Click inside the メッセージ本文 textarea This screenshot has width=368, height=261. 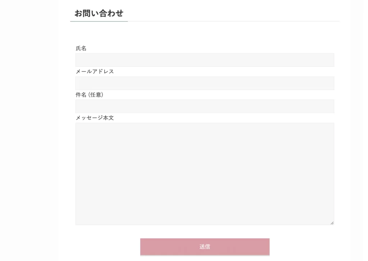coord(204,174)
